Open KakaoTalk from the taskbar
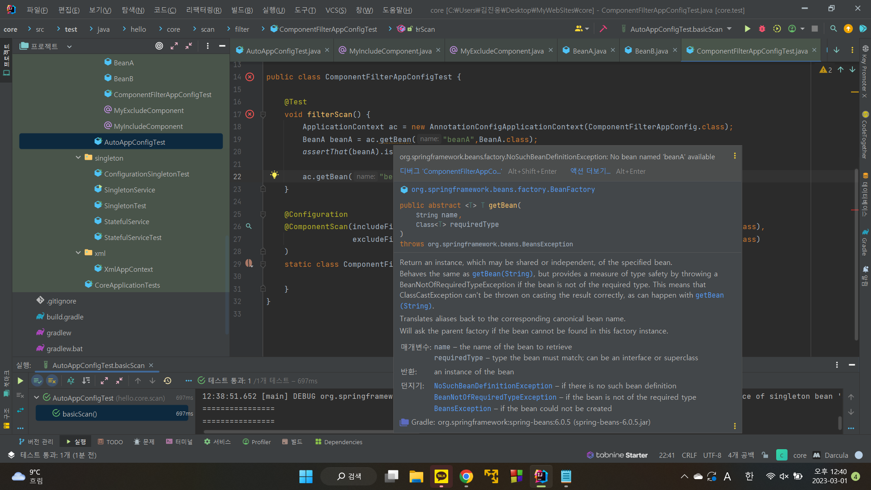 click(441, 476)
